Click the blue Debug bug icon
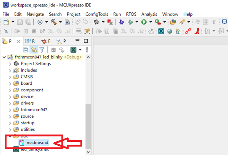 click(121, 22)
